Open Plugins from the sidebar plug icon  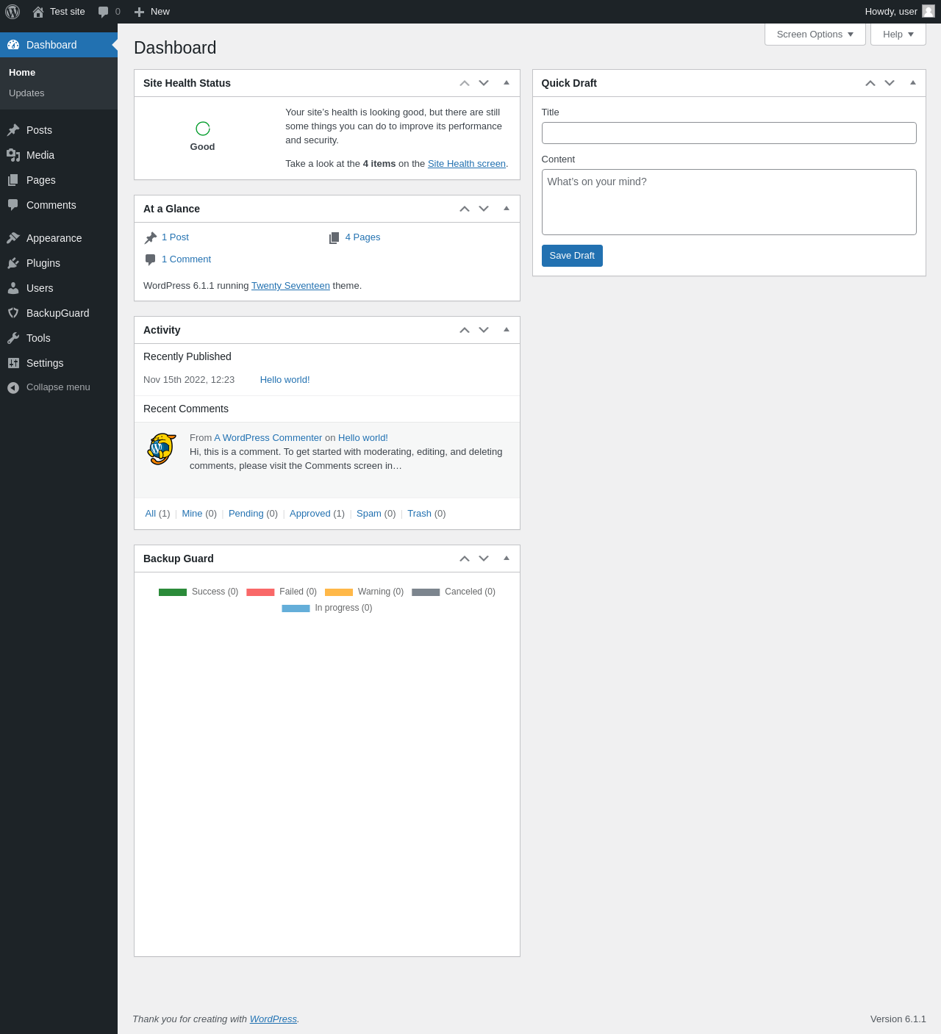click(13, 263)
